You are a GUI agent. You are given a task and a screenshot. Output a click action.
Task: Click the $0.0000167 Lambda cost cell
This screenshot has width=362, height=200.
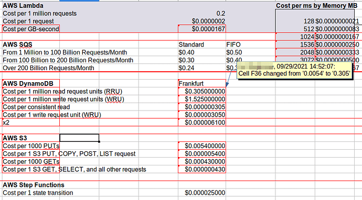[x=202, y=29]
